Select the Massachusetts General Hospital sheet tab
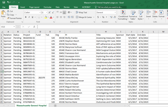 point(31,105)
